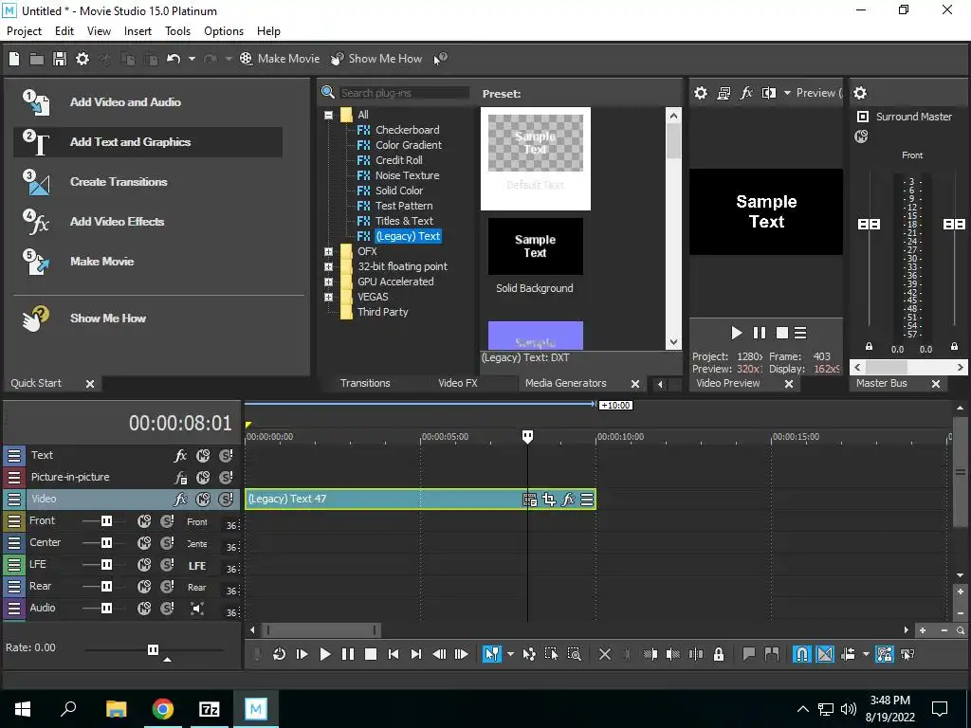Image resolution: width=971 pixels, height=728 pixels.
Task: Open edit tool dropdown arrow
Action: pyautogui.click(x=510, y=654)
